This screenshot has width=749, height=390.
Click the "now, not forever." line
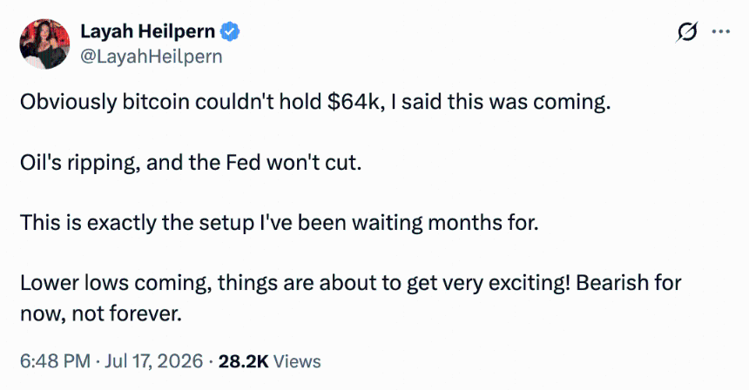tap(101, 313)
